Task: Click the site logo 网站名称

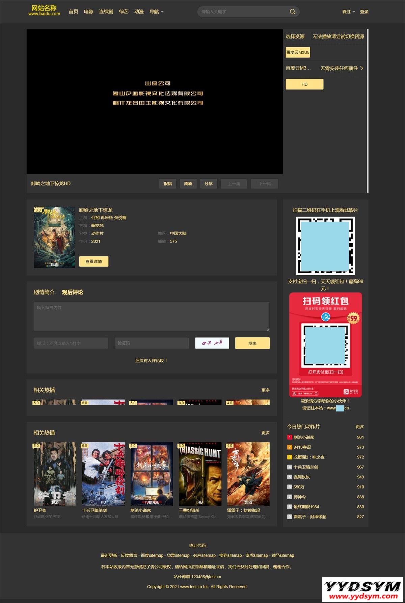Action: point(44,10)
